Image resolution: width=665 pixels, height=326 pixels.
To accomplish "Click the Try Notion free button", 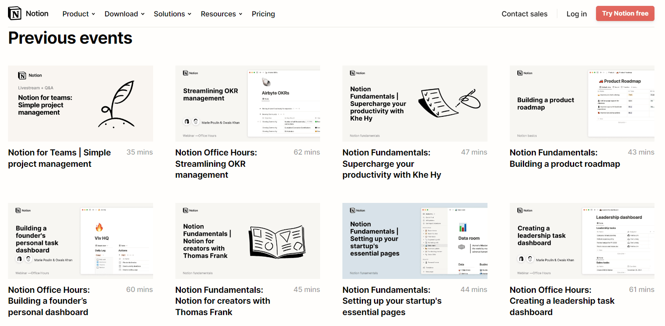I will (625, 13).
